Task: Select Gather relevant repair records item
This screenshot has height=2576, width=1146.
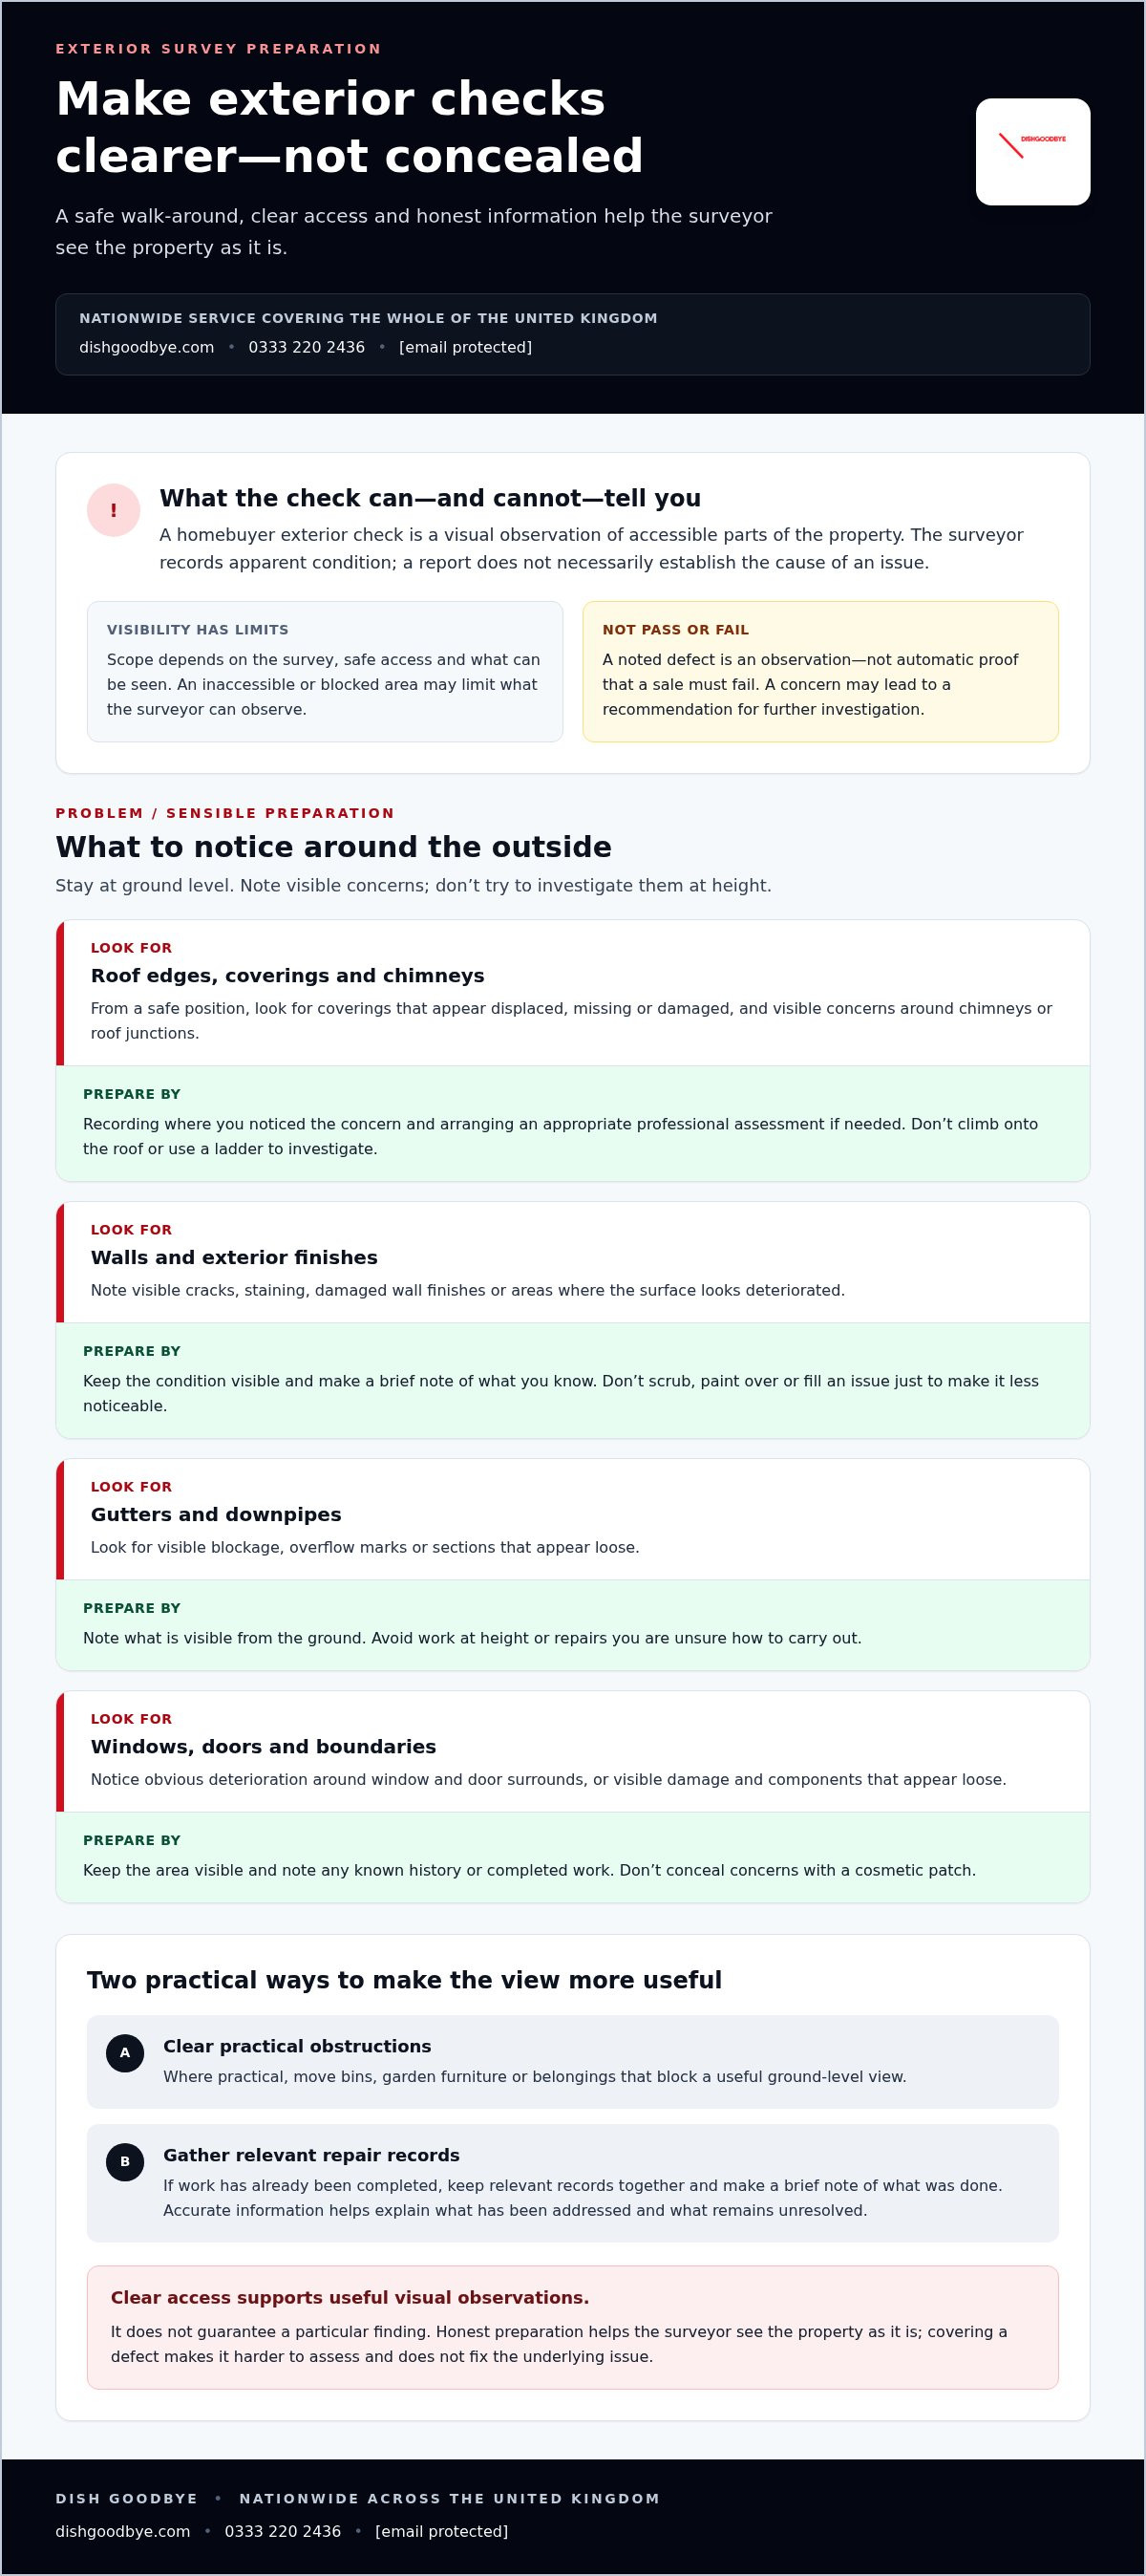Action: (572, 2183)
